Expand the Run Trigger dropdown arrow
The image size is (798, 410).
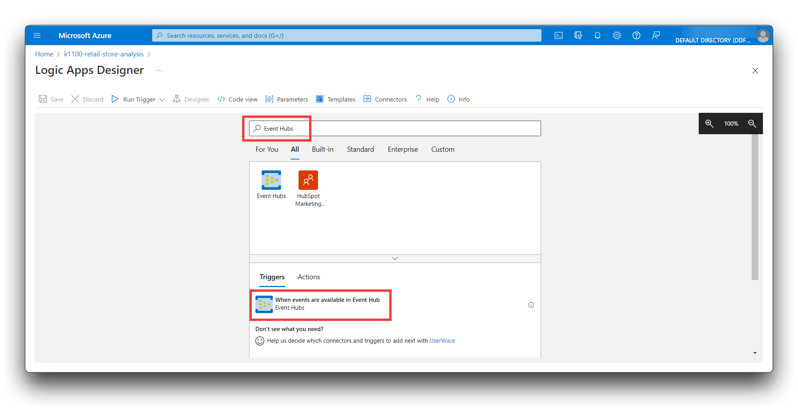pos(162,100)
